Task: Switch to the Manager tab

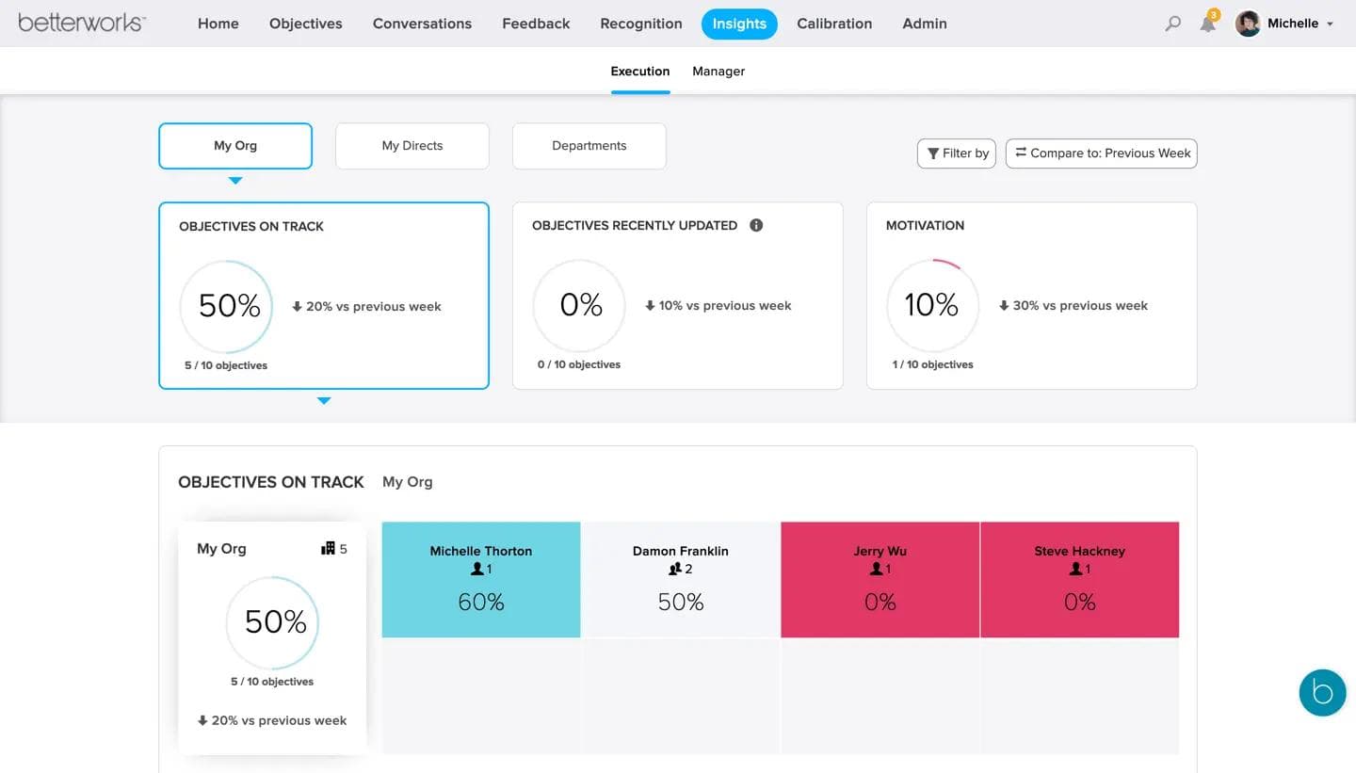Action: coord(718,71)
